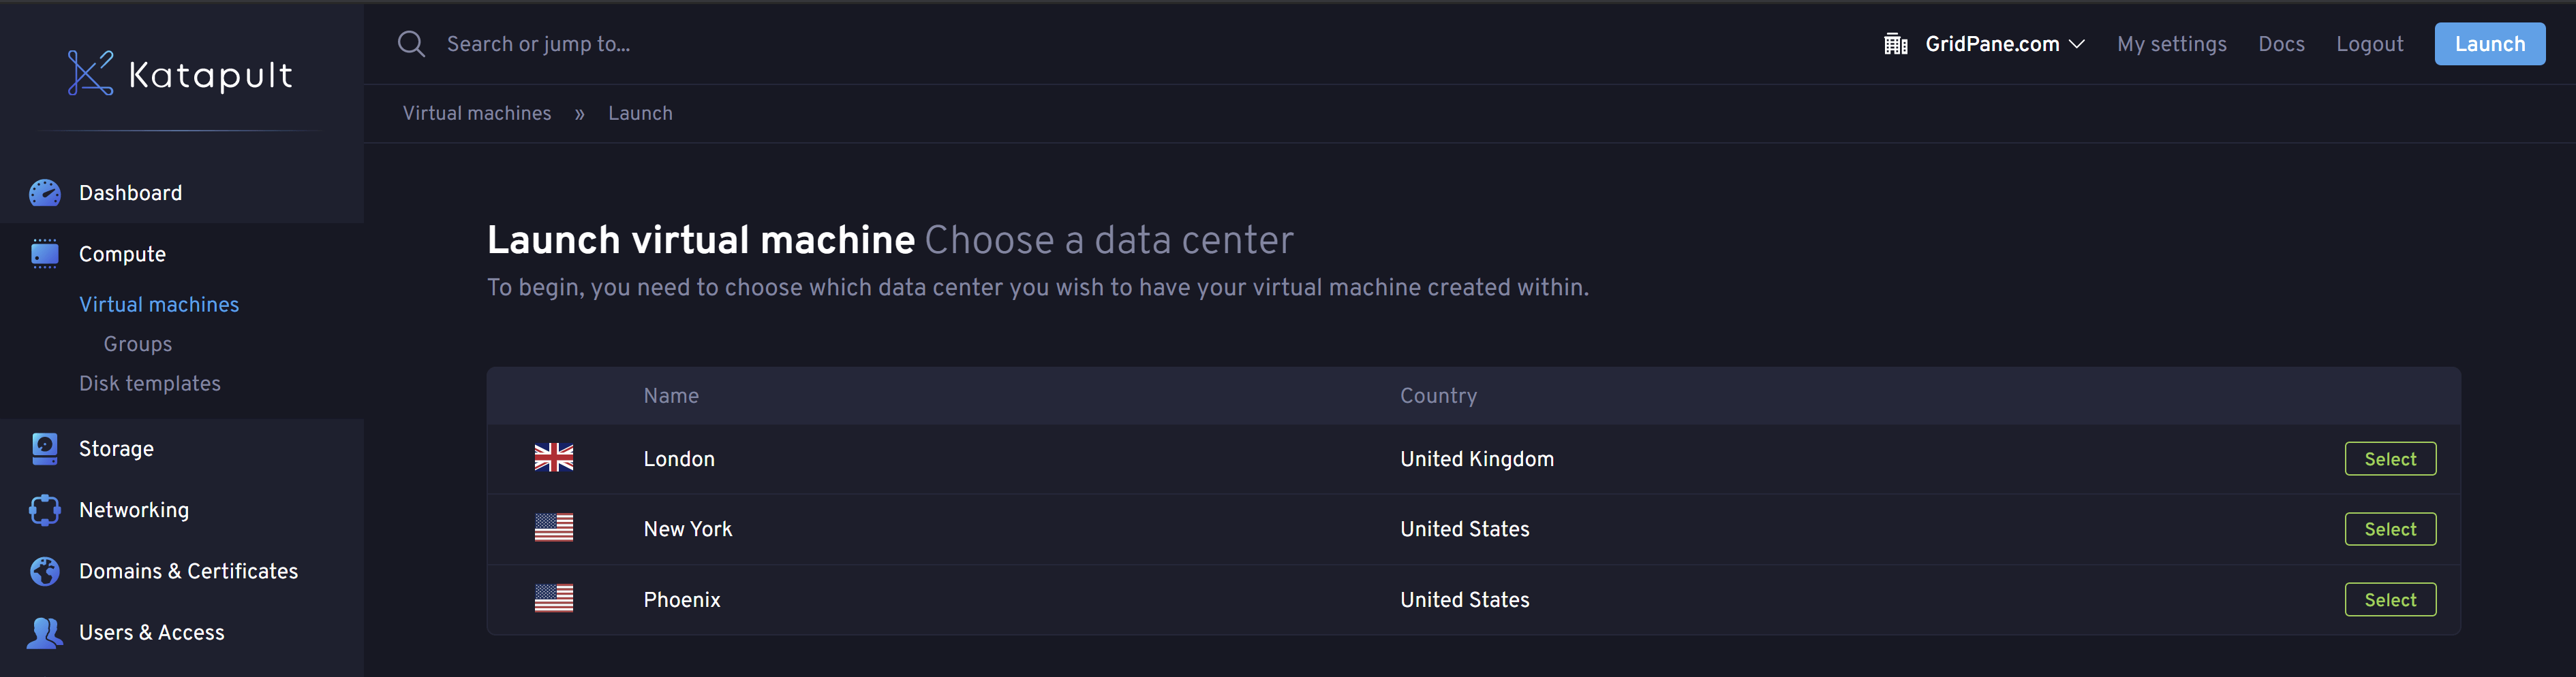Select the Phoenix data center
The image size is (2576, 677).
coord(2390,600)
